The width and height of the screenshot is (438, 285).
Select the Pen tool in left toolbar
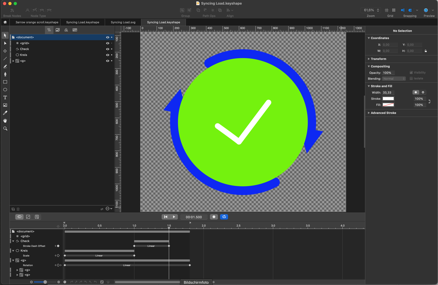5,74
